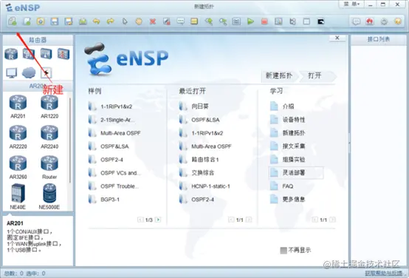Select the NE40E device

tap(18, 197)
